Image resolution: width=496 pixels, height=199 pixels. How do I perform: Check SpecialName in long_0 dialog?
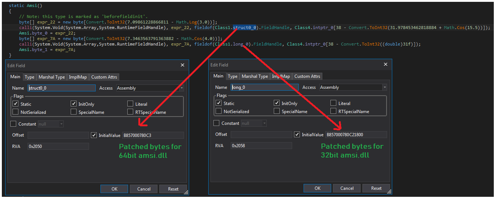277,111
